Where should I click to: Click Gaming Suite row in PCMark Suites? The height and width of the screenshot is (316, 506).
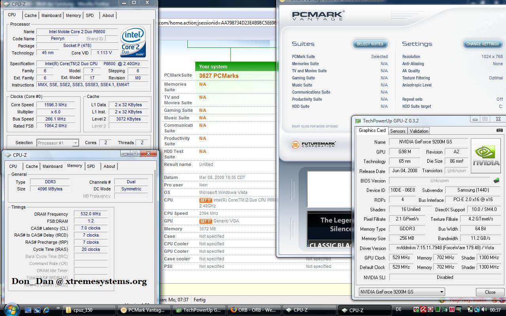(x=340, y=78)
